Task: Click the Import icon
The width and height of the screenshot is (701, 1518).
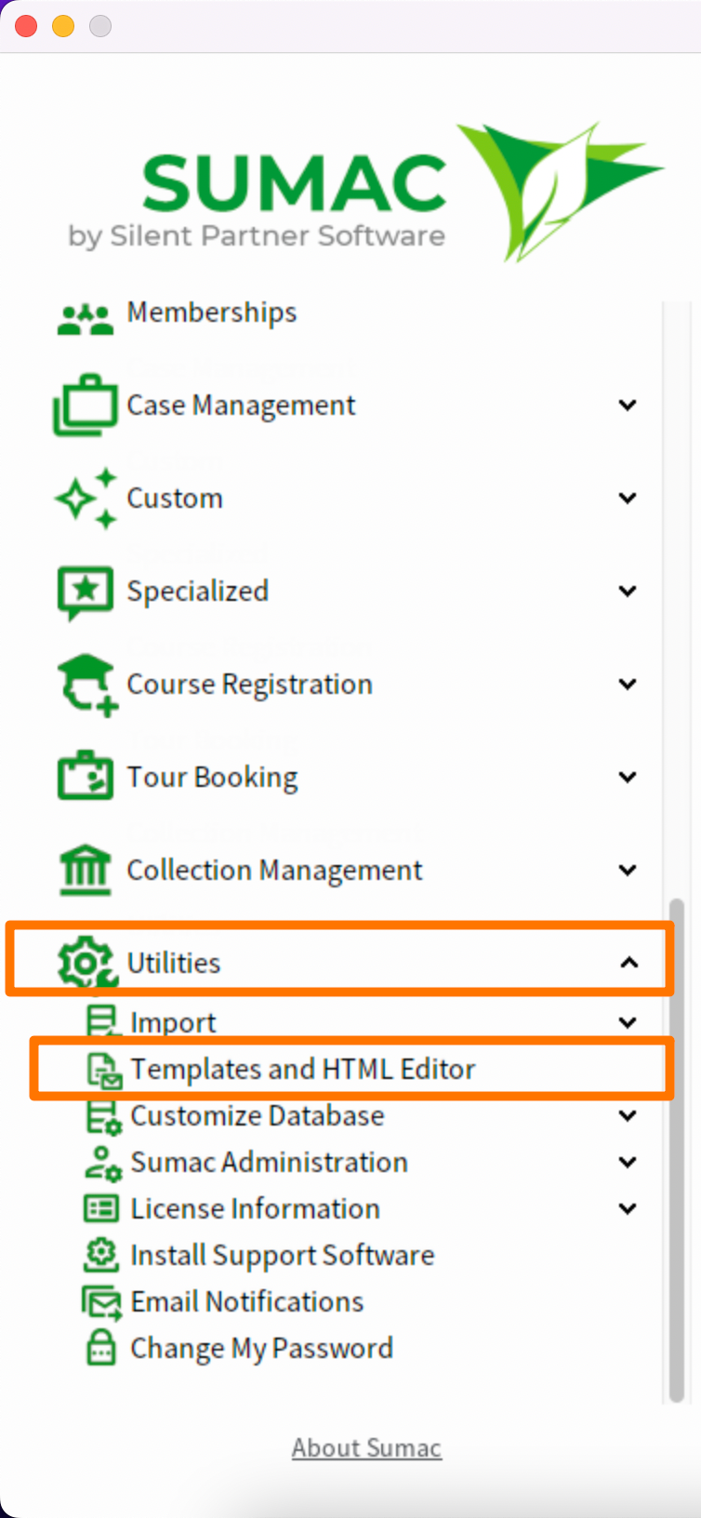Action: click(x=102, y=1021)
